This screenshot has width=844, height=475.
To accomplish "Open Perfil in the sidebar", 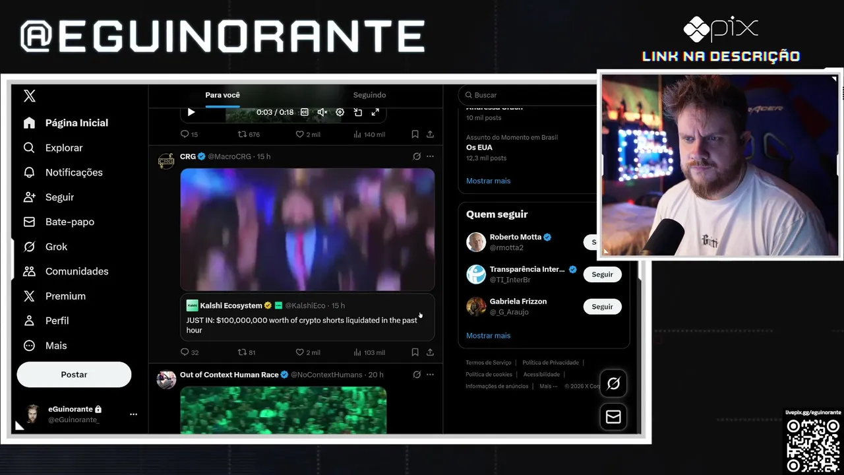I will point(45,321).
